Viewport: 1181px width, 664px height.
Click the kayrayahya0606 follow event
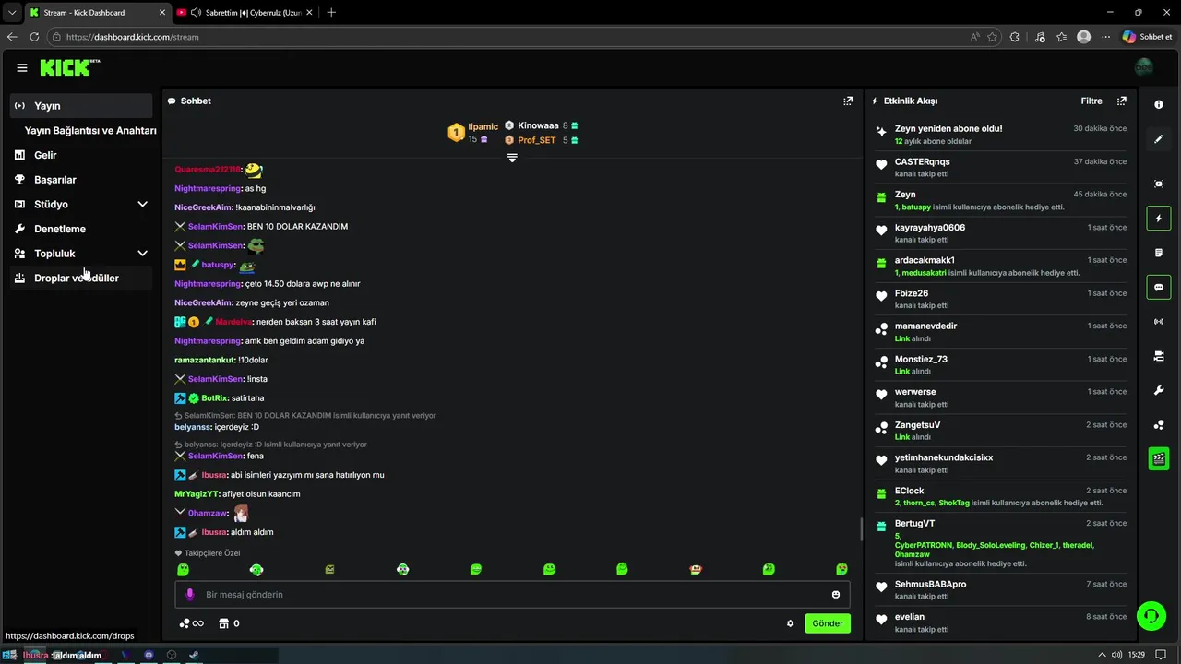click(x=1001, y=233)
